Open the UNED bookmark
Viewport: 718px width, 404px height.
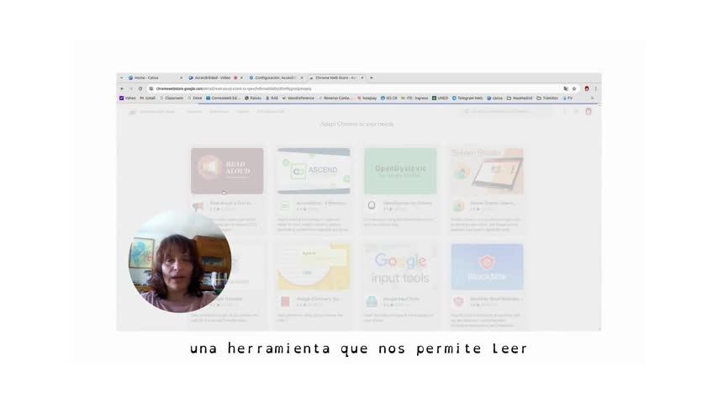tap(440, 98)
